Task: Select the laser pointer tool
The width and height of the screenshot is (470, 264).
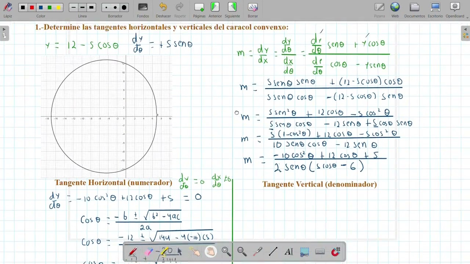Action: point(258,252)
